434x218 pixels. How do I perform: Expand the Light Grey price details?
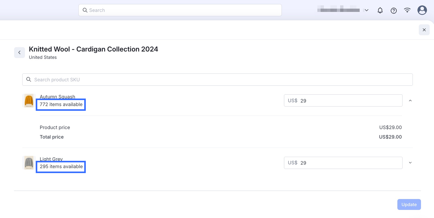pyautogui.click(x=410, y=163)
